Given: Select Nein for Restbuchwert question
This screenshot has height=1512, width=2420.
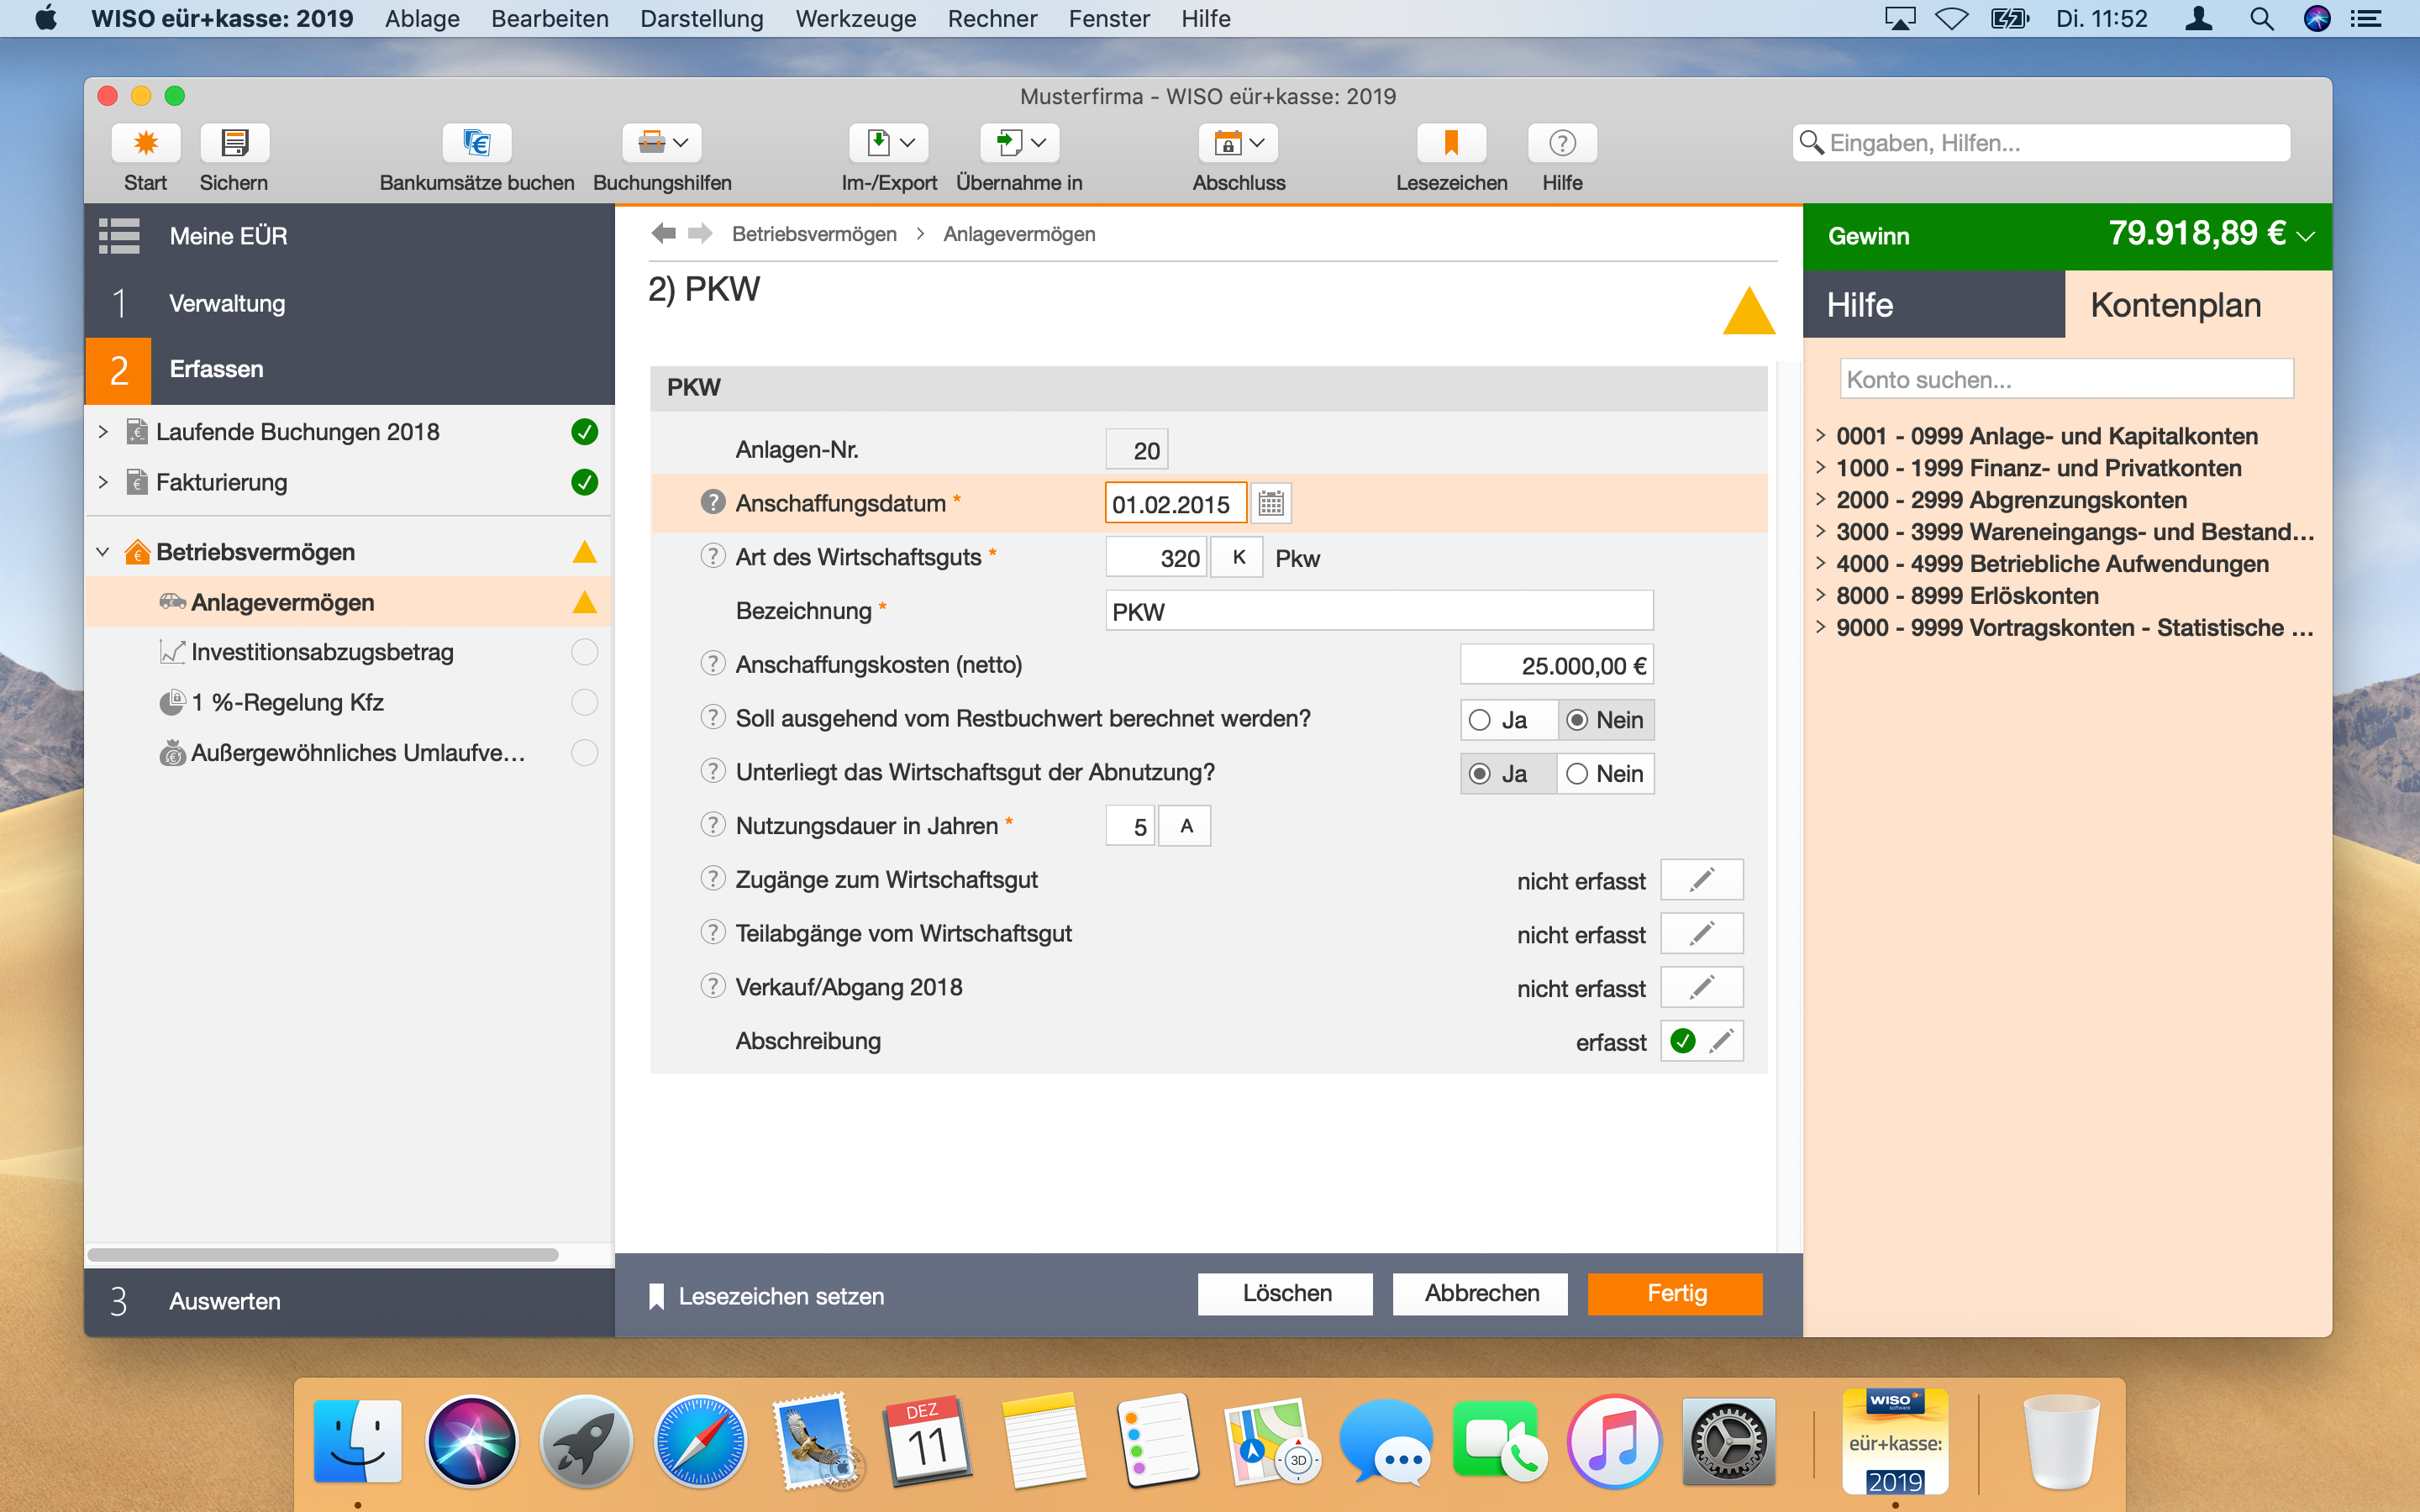Looking at the screenshot, I should point(1577,720).
